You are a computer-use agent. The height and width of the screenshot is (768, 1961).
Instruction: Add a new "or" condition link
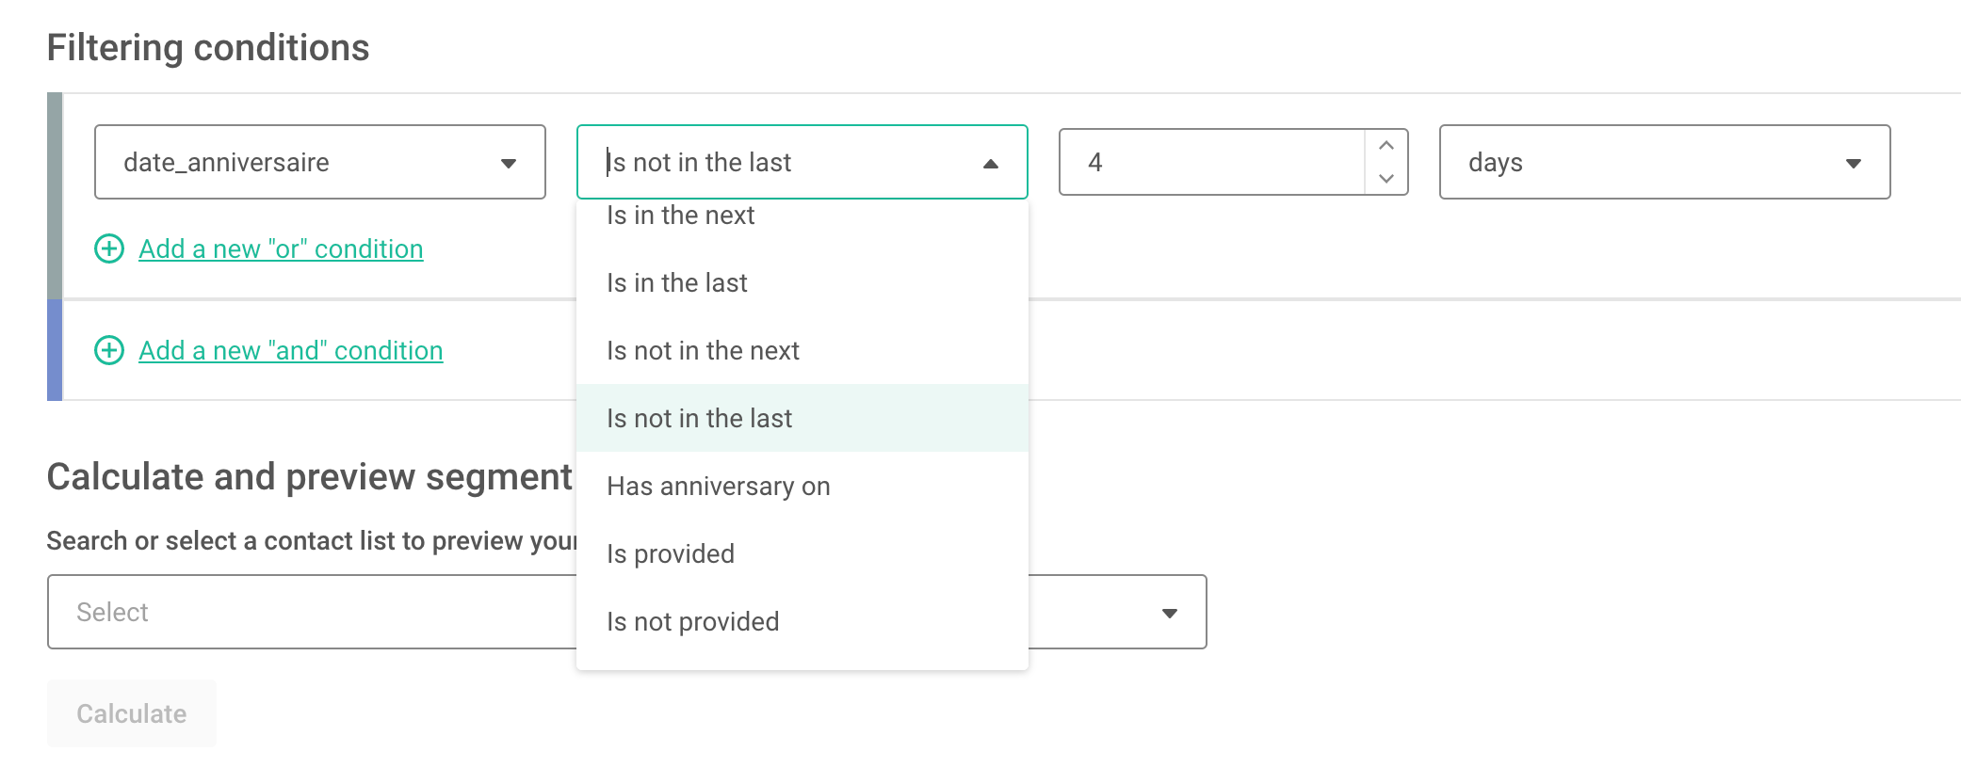point(281,248)
